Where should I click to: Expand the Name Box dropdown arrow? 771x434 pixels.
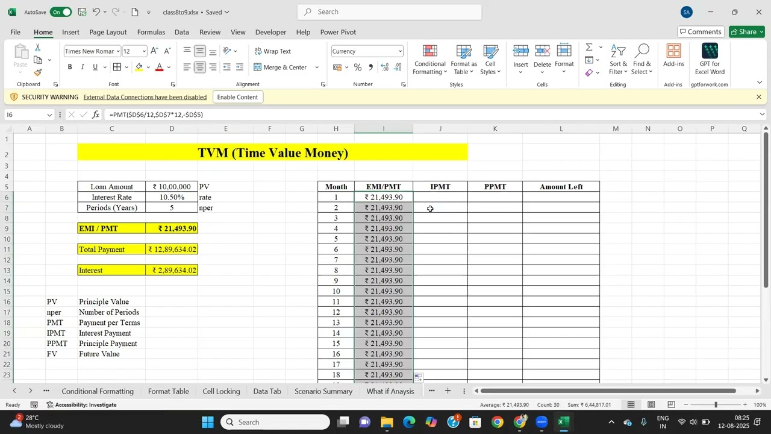49,115
